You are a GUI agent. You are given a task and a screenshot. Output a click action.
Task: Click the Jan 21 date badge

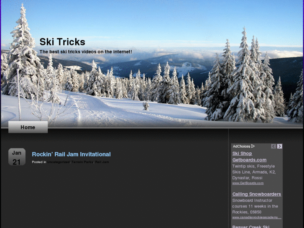17,157
